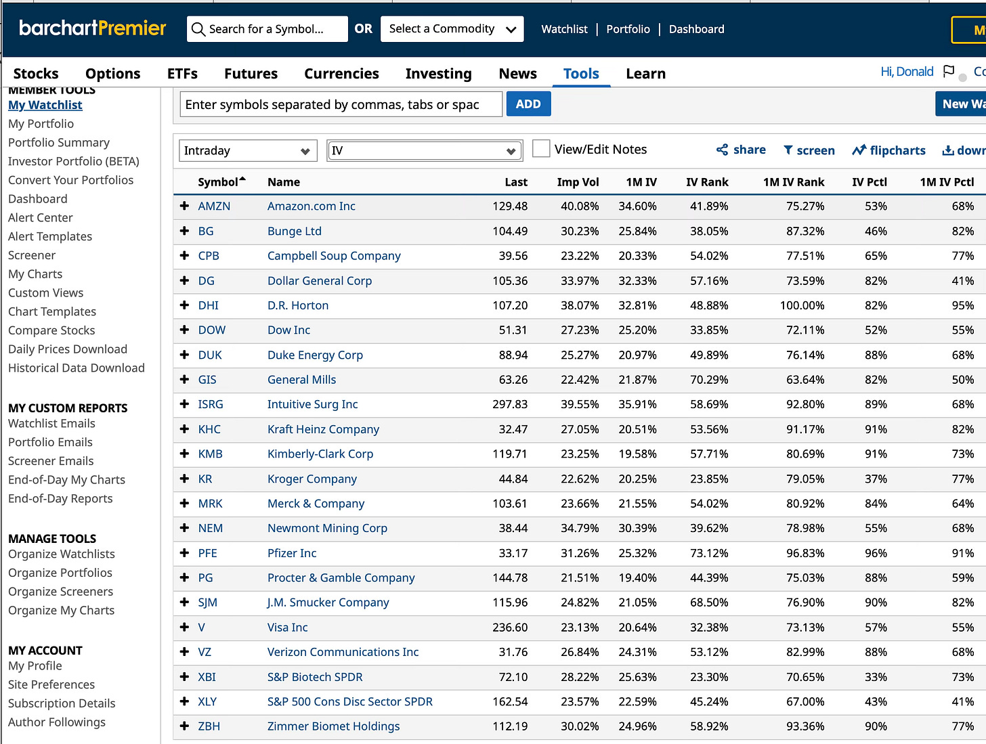986x744 pixels.
Task: Open the Portfolio header link
Action: click(628, 29)
